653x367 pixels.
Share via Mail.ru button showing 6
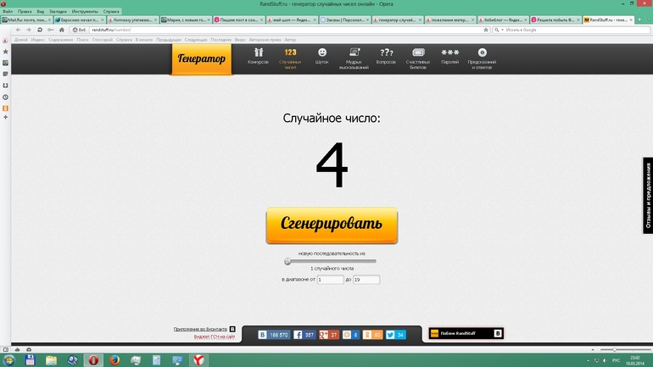coord(350,335)
